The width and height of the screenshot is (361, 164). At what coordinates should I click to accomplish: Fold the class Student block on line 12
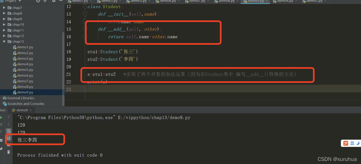pos(85,6)
